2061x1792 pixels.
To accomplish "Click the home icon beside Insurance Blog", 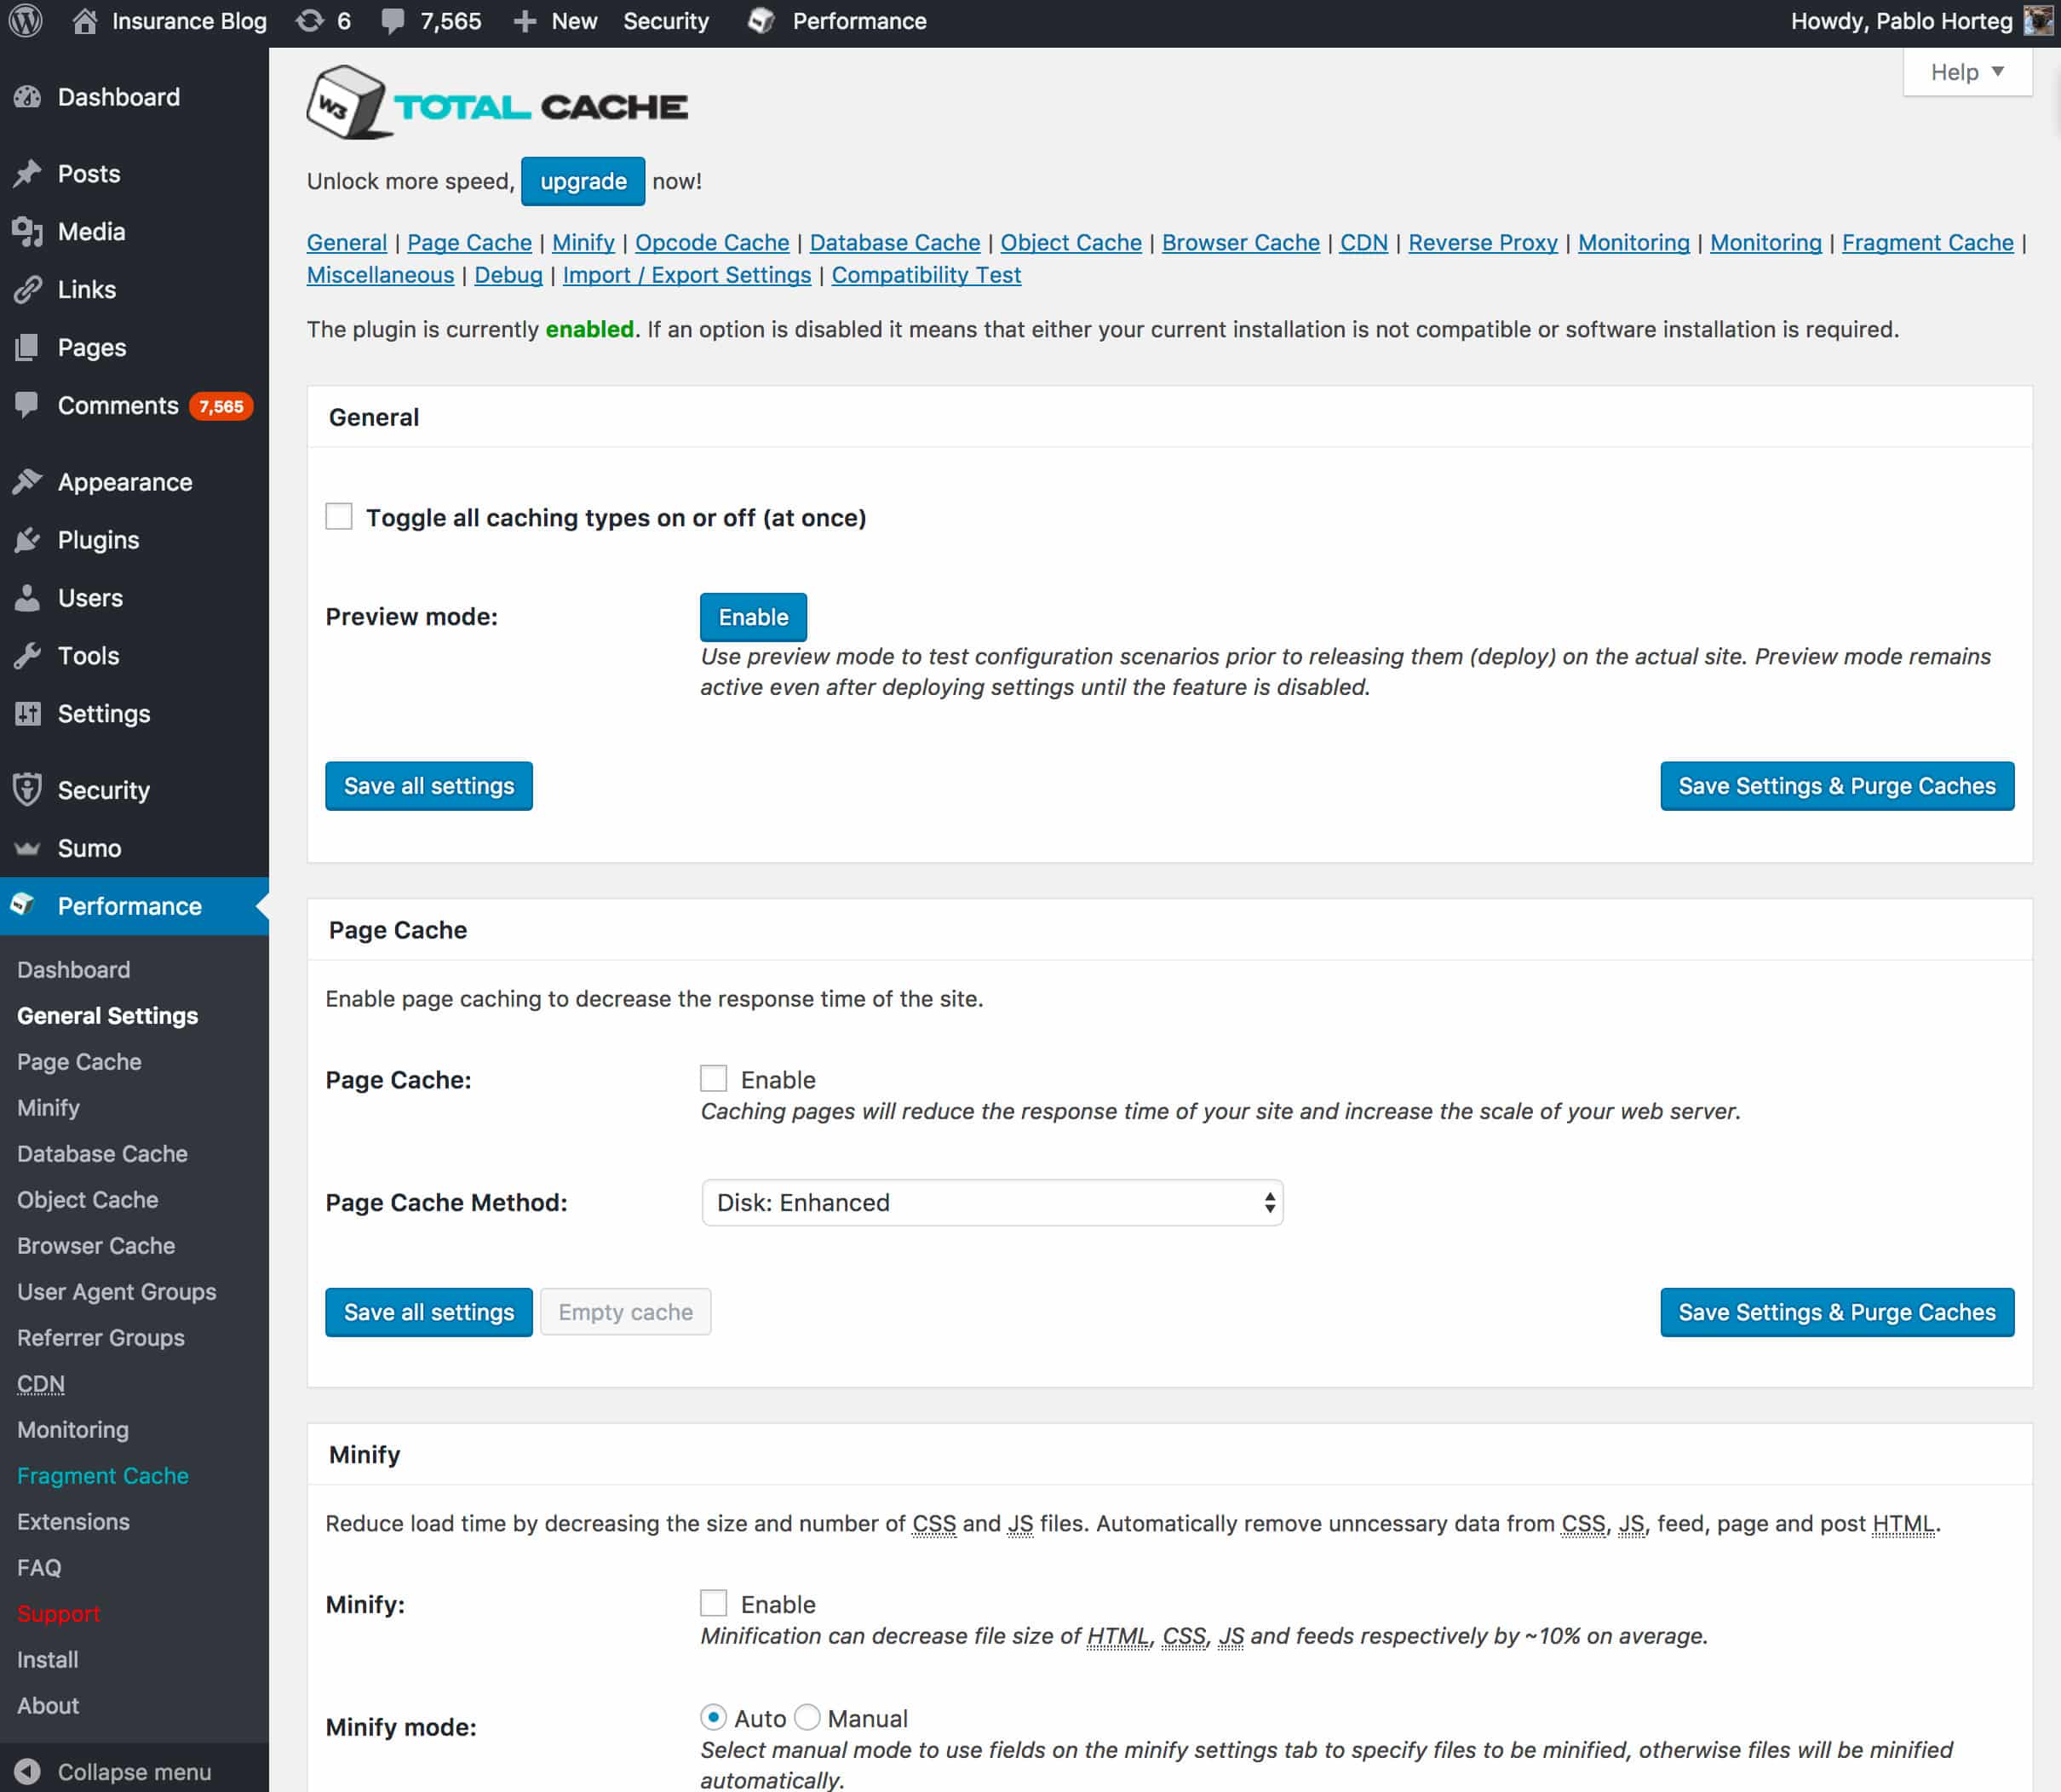I will pos(85,21).
